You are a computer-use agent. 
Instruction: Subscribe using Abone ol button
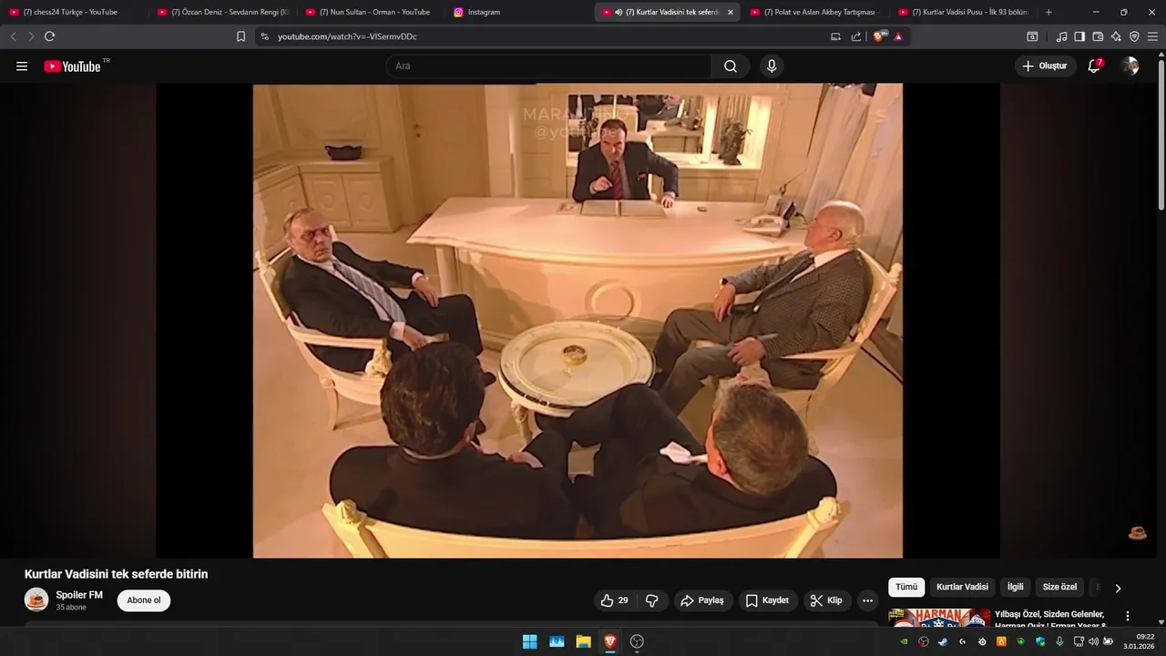point(144,600)
